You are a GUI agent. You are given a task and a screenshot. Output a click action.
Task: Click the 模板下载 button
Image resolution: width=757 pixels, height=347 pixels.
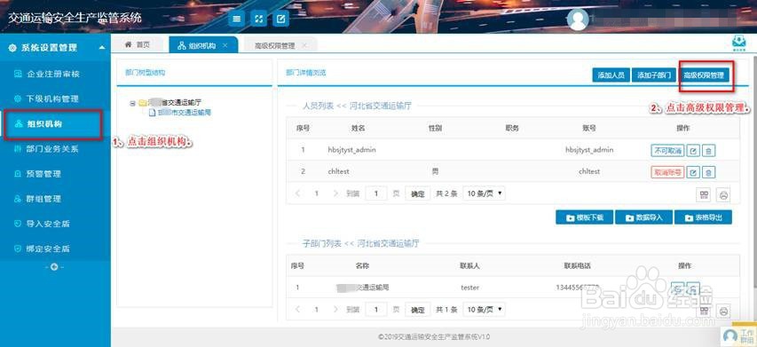click(x=584, y=217)
